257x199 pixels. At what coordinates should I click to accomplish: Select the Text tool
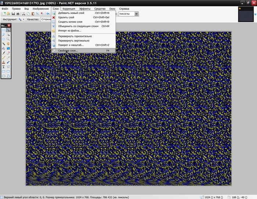[x=3, y=67]
